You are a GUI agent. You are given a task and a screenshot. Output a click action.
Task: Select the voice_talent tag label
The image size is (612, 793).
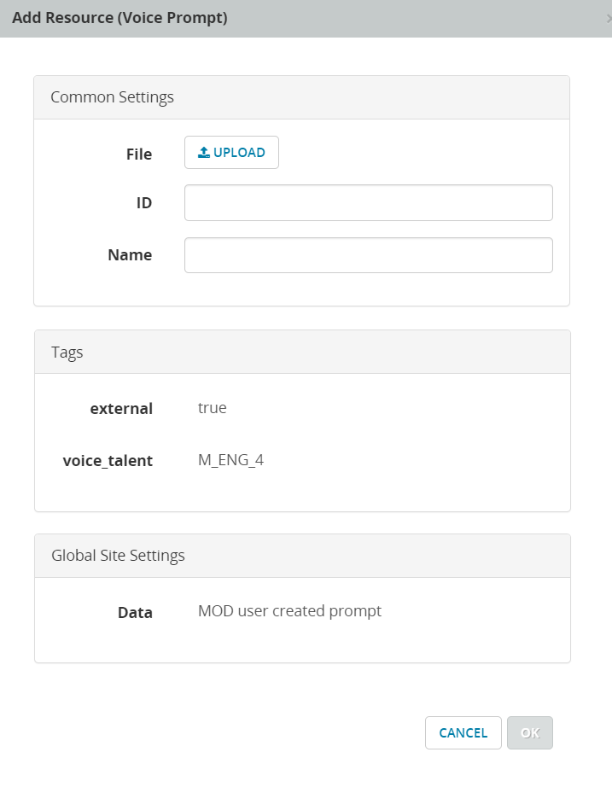[108, 461]
